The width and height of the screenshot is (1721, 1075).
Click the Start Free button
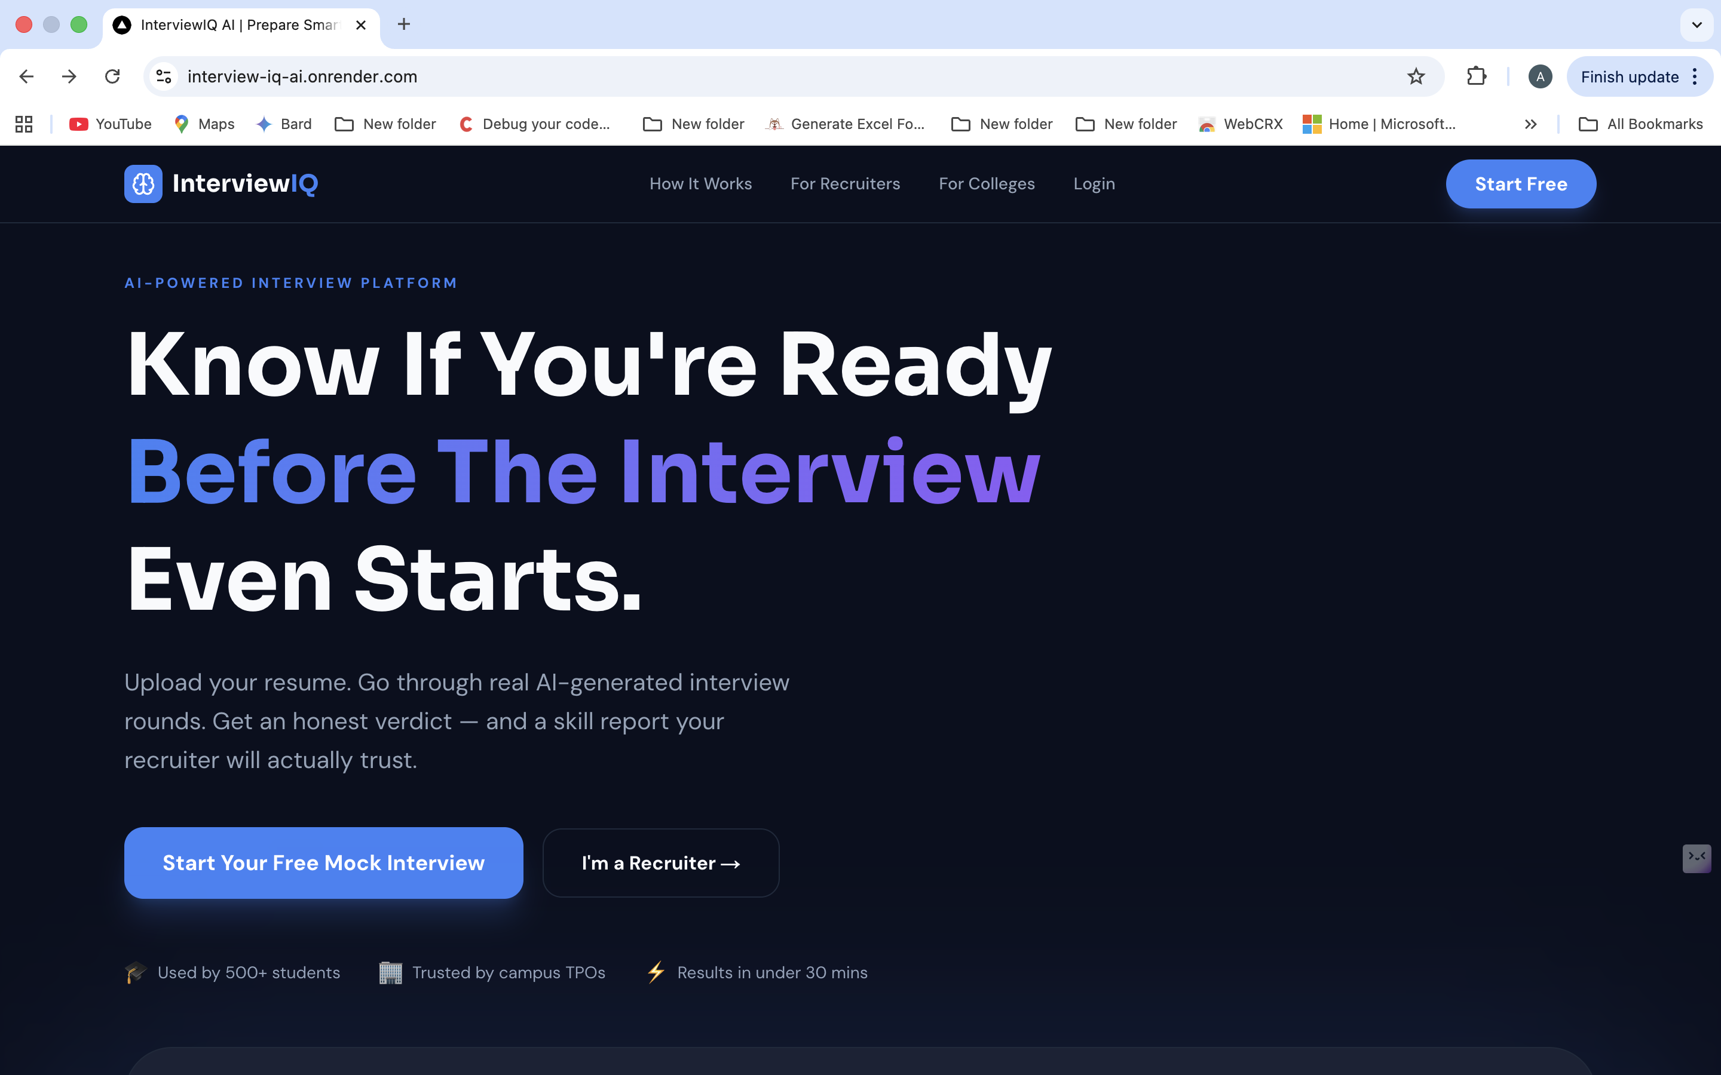[x=1520, y=183]
